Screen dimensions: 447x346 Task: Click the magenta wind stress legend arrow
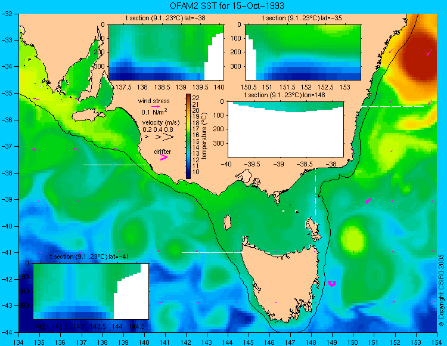click(156, 106)
